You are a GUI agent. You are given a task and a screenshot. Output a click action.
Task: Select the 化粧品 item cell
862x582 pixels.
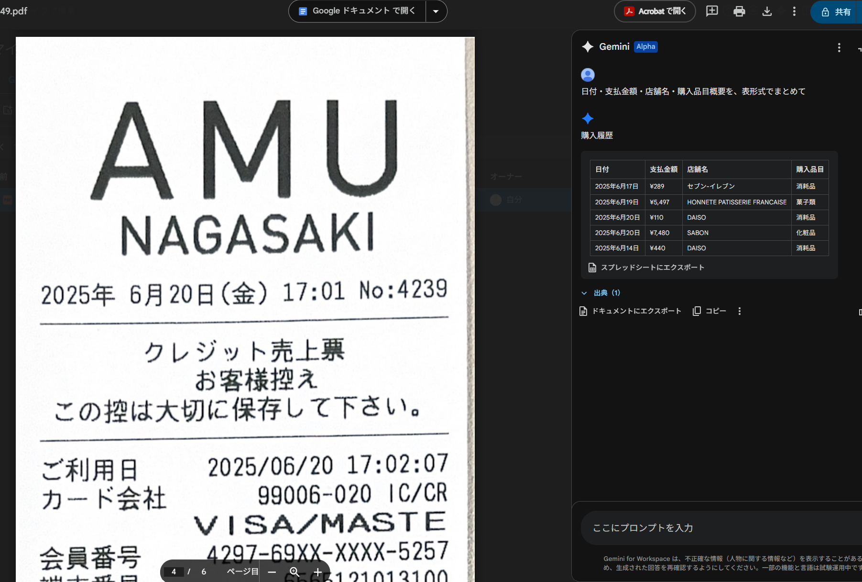(810, 233)
